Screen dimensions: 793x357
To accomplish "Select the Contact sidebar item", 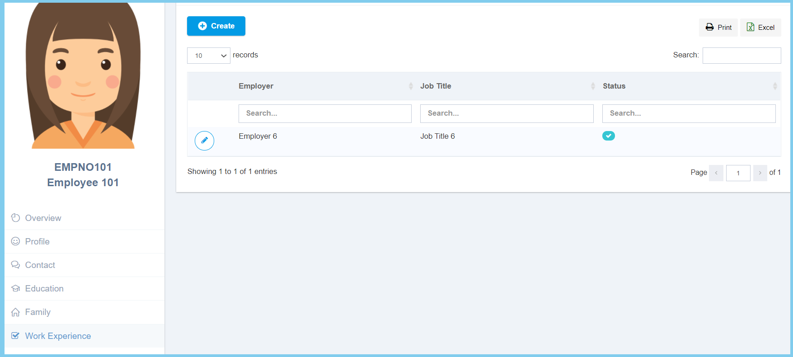I will click(40, 265).
